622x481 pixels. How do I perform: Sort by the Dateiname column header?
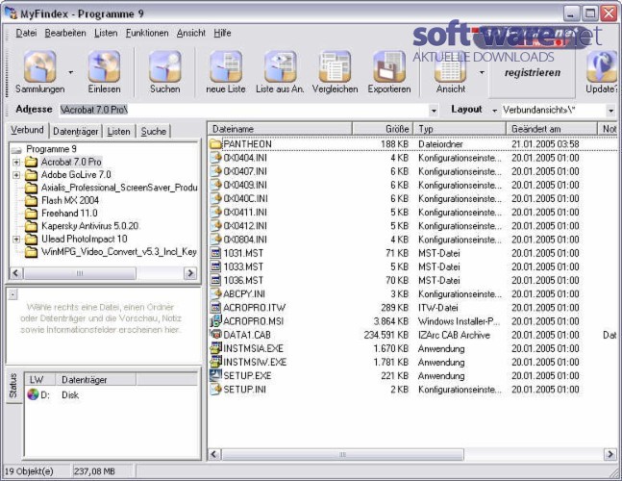[x=280, y=129]
